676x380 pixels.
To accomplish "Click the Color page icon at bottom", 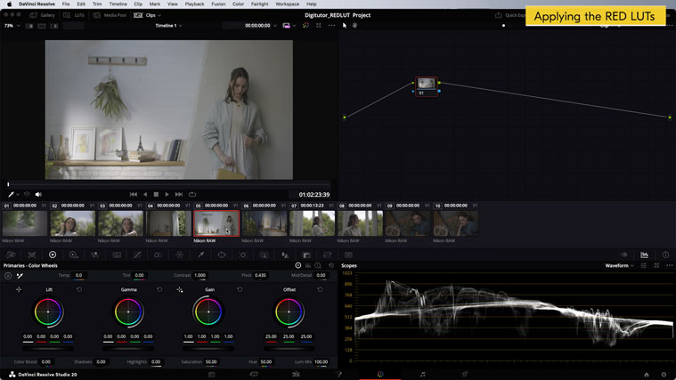I will pyautogui.click(x=380, y=375).
